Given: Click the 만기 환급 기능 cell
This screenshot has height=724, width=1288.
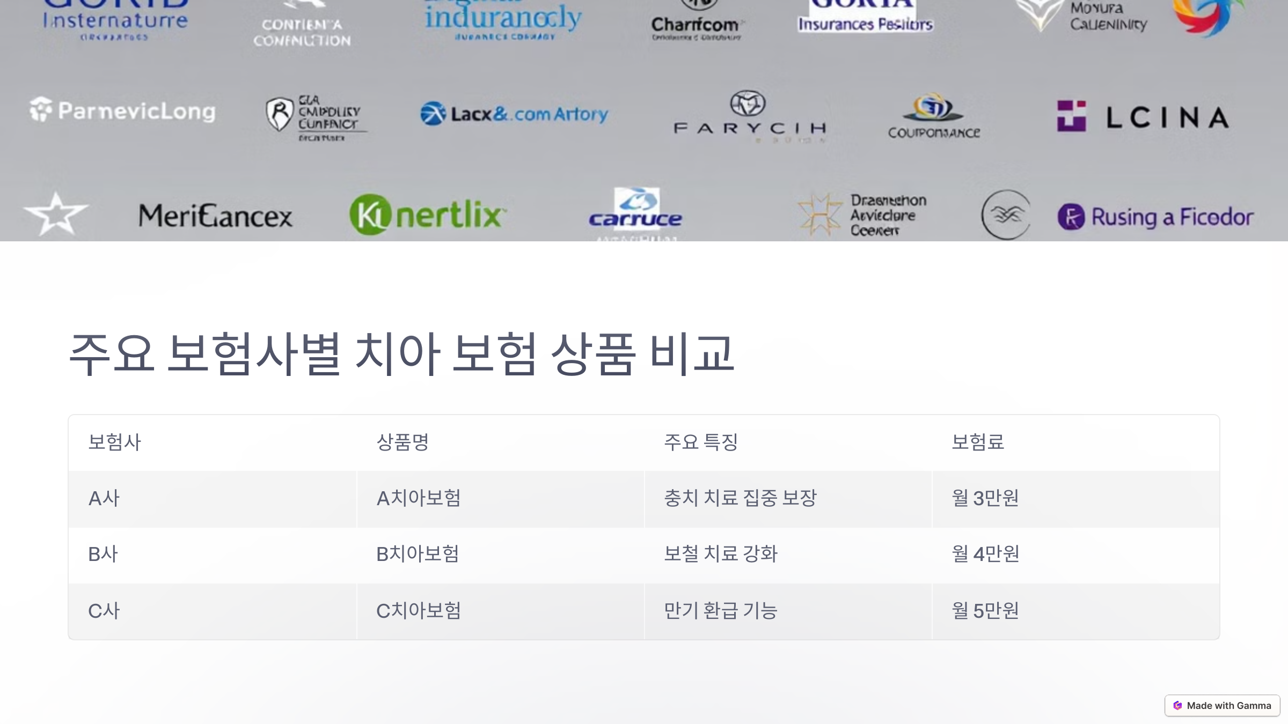Looking at the screenshot, I should [720, 611].
